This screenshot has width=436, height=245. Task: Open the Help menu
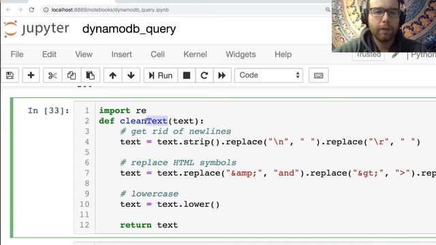[x=283, y=54]
